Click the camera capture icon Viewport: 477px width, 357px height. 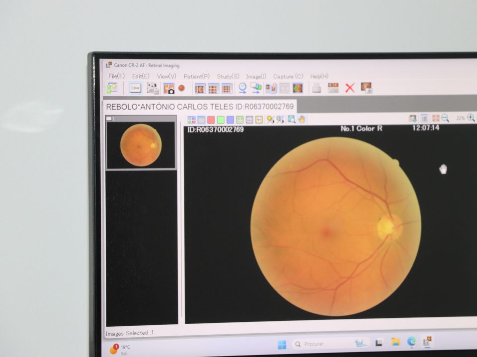click(x=169, y=88)
